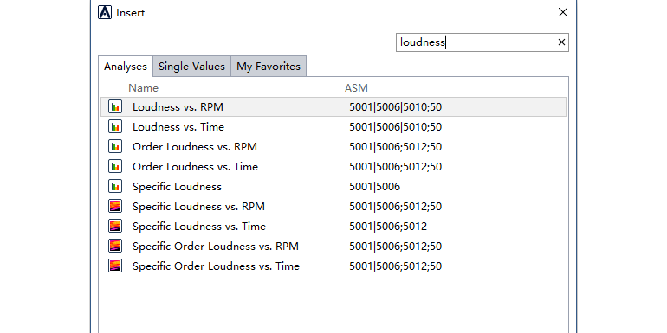Viewport: 667px width, 333px height.
Task: Click the Specific Order Loudness vs. RPM icon
Action: [115, 246]
